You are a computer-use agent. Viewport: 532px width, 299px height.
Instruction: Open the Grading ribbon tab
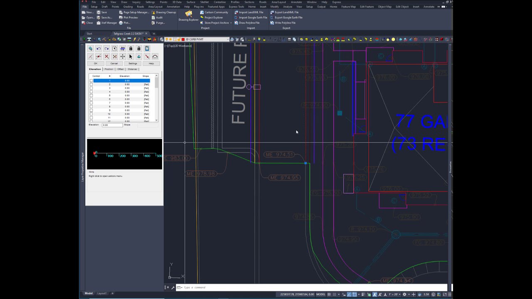point(128,7)
